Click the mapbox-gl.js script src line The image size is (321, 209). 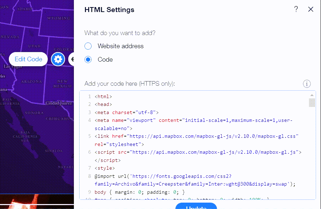coord(198,152)
